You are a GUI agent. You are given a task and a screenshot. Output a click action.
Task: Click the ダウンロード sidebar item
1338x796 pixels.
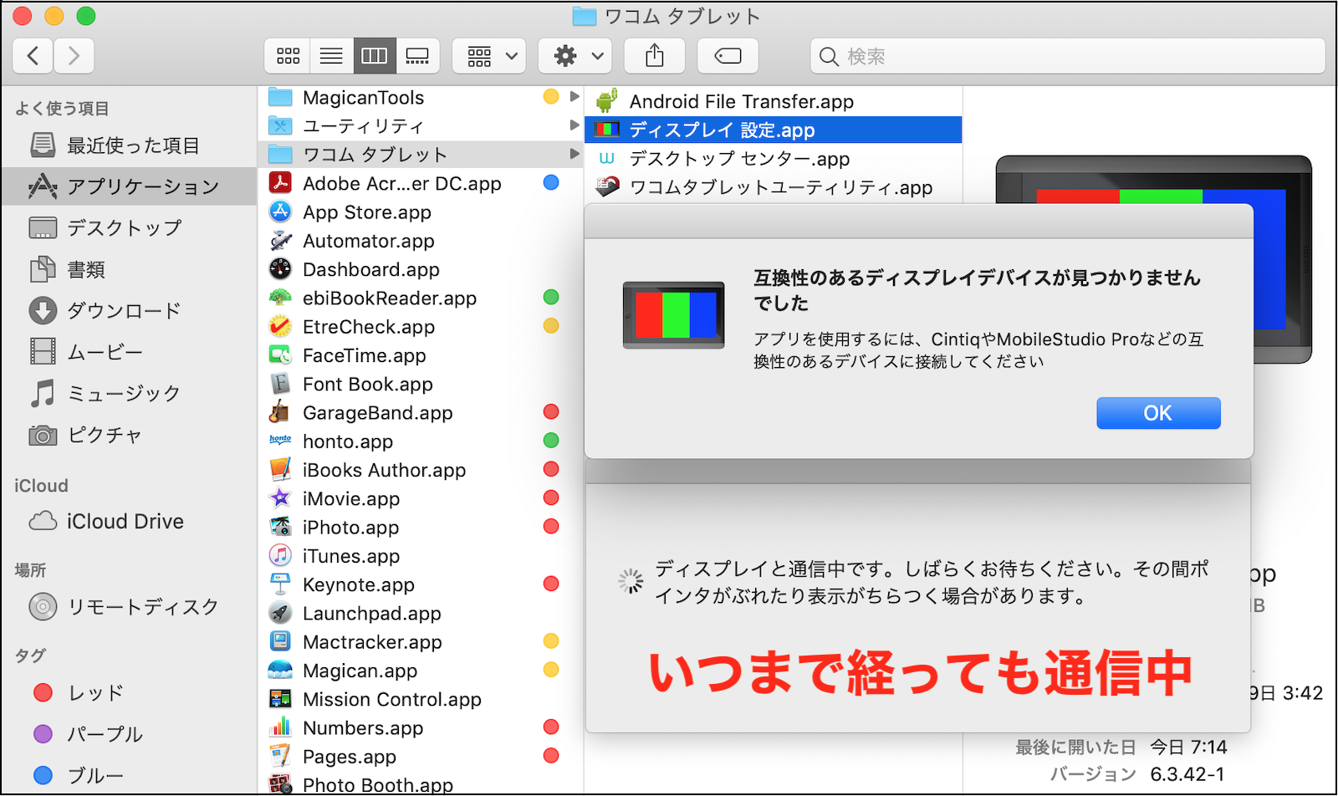click(x=123, y=311)
